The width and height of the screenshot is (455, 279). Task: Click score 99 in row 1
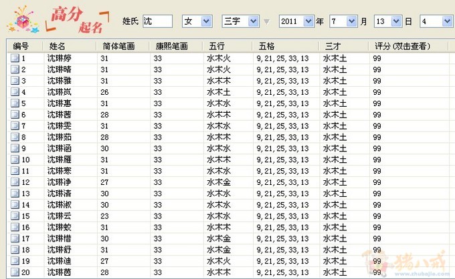(377, 59)
